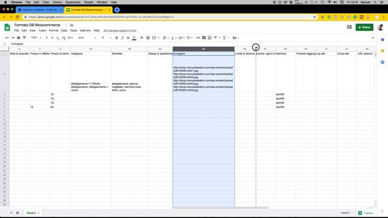The height and width of the screenshot is (218, 388).
Task: Go to Sheets home icon
Action: pyautogui.click(x=7, y=27)
